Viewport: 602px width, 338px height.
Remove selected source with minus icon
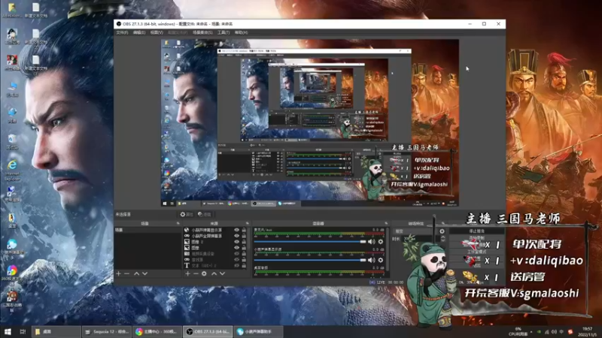click(196, 273)
